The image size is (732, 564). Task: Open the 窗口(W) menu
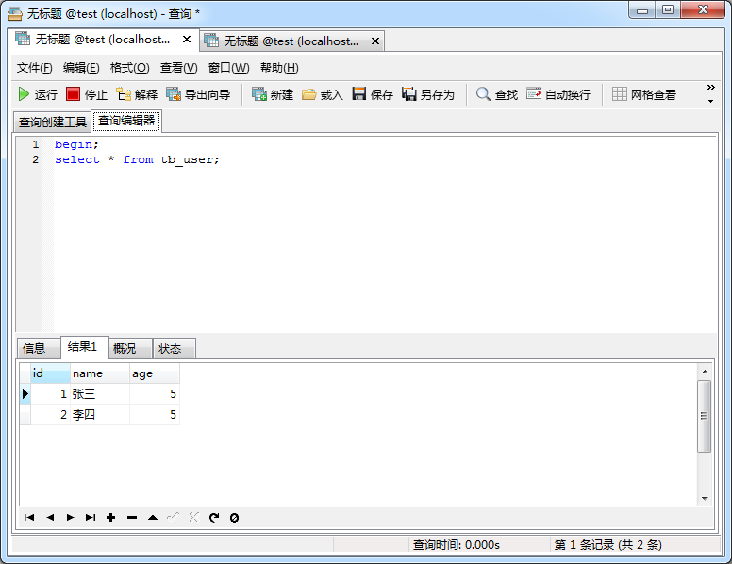(x=228, y=68)
